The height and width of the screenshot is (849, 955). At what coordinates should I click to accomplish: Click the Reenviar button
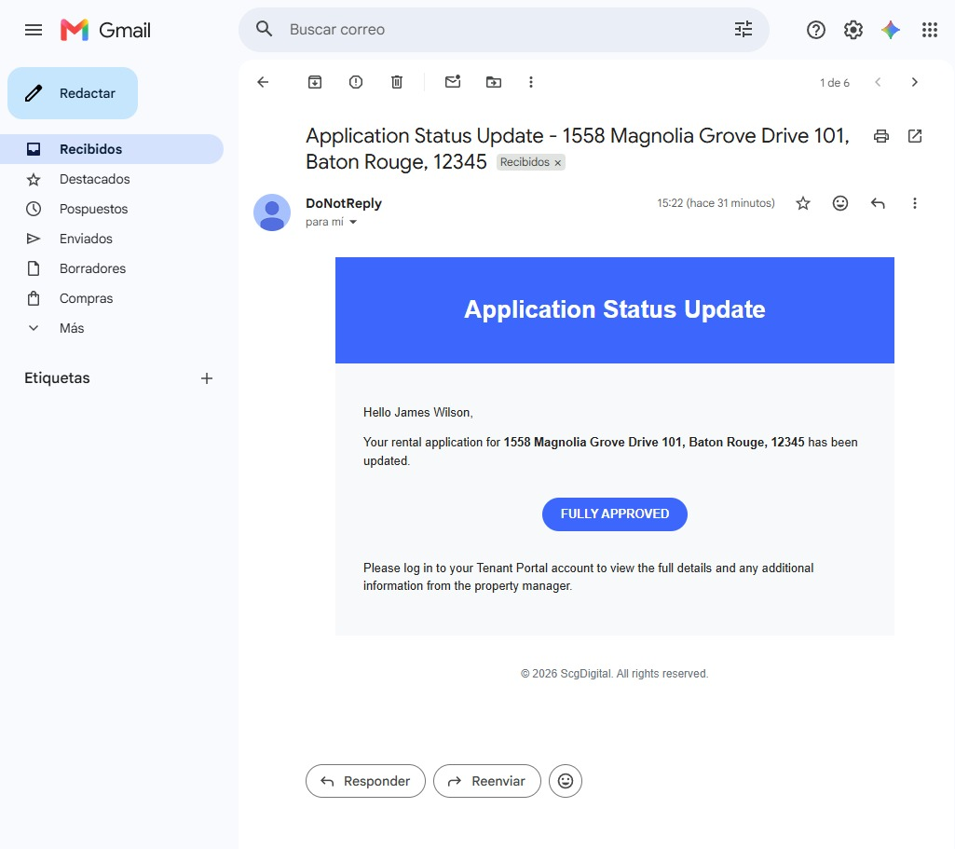[x=486, y=781]
